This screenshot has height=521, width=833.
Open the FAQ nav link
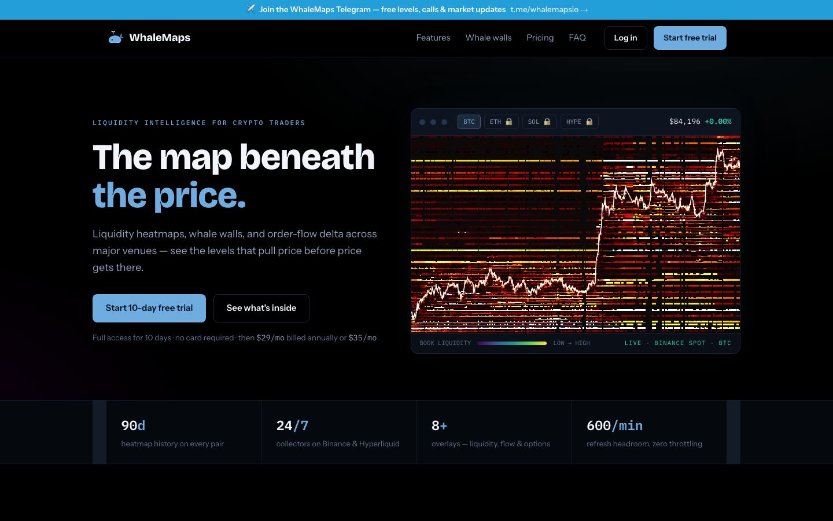coord(577,38)
